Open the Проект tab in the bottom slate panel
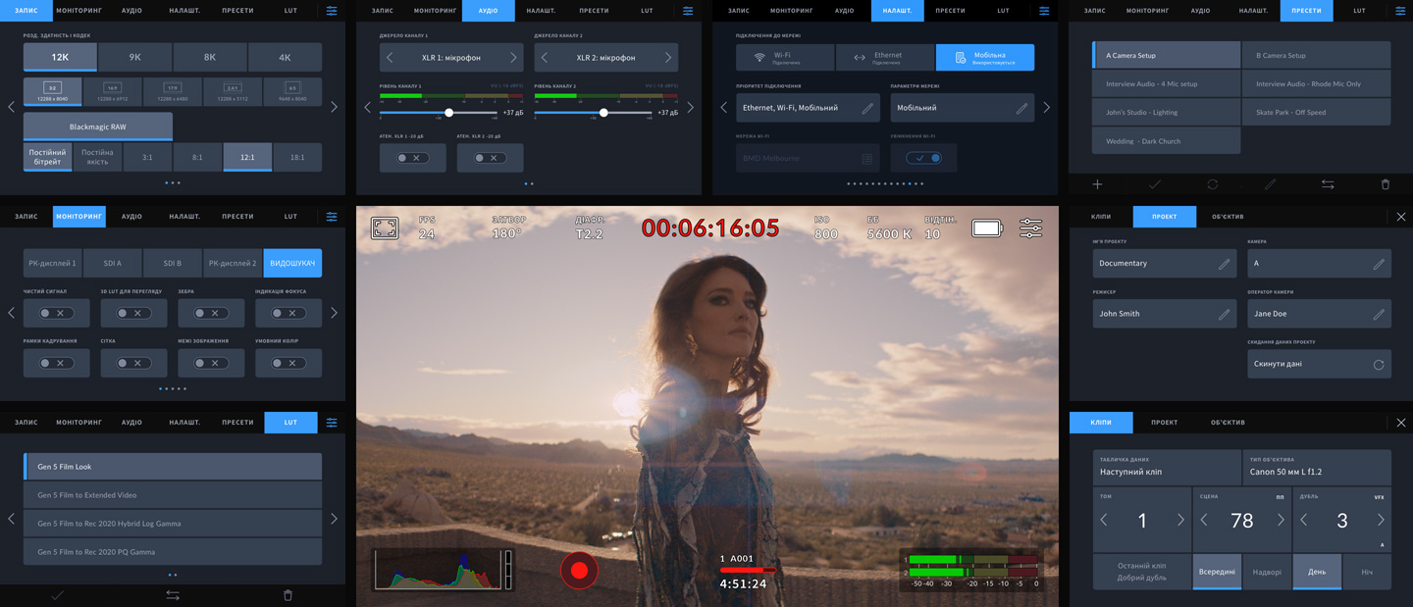1413x607 pixels. point(1164,423)
